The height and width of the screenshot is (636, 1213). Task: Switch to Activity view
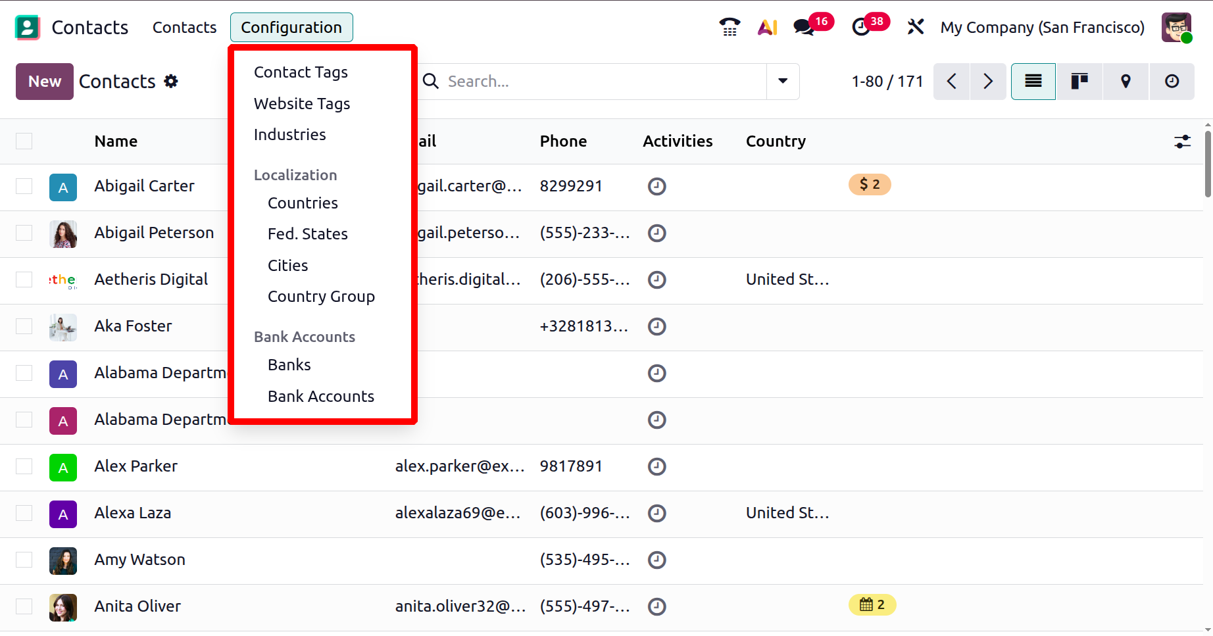tap(1172, 82)
